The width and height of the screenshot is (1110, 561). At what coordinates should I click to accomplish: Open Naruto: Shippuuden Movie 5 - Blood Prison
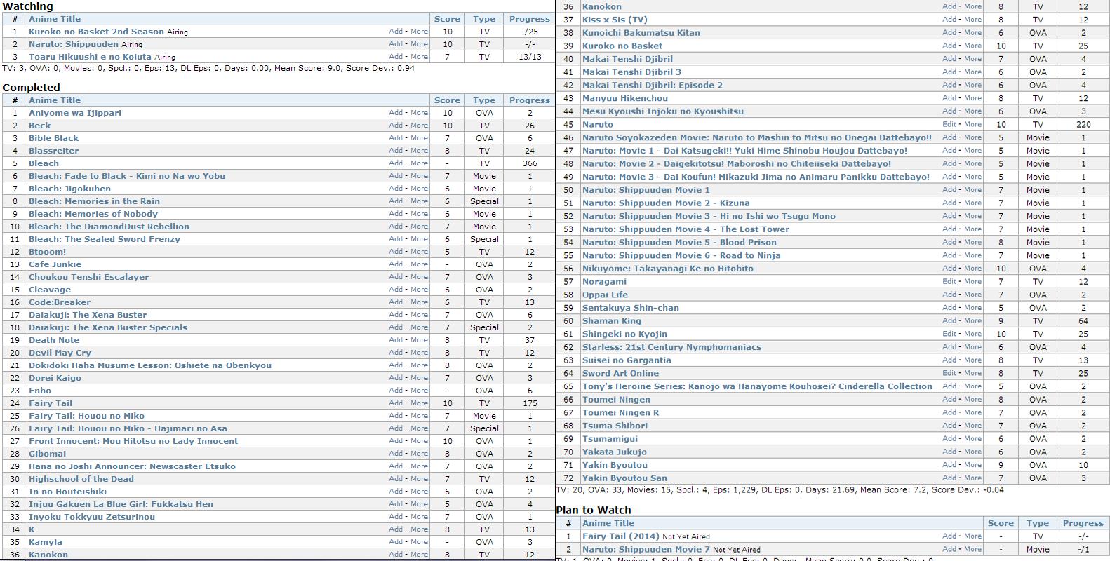[x=679, y=243]
